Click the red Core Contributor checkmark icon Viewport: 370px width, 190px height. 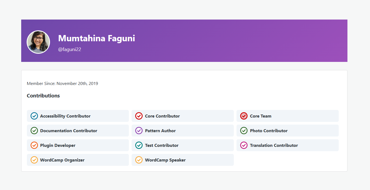[x=139, y=116]
